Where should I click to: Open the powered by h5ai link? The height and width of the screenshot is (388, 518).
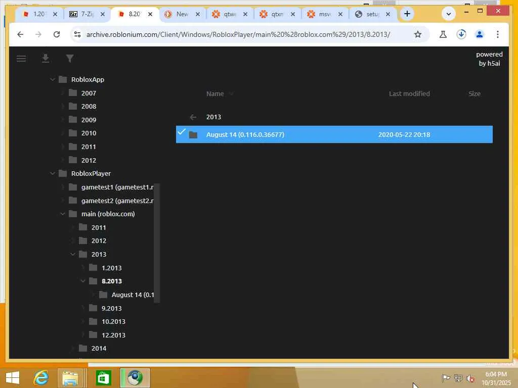[489, 59]
